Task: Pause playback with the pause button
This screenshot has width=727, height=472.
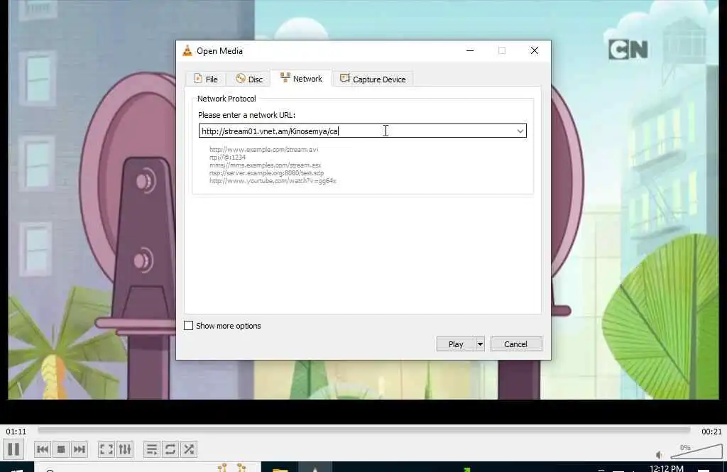Action: tap(13, 449)
